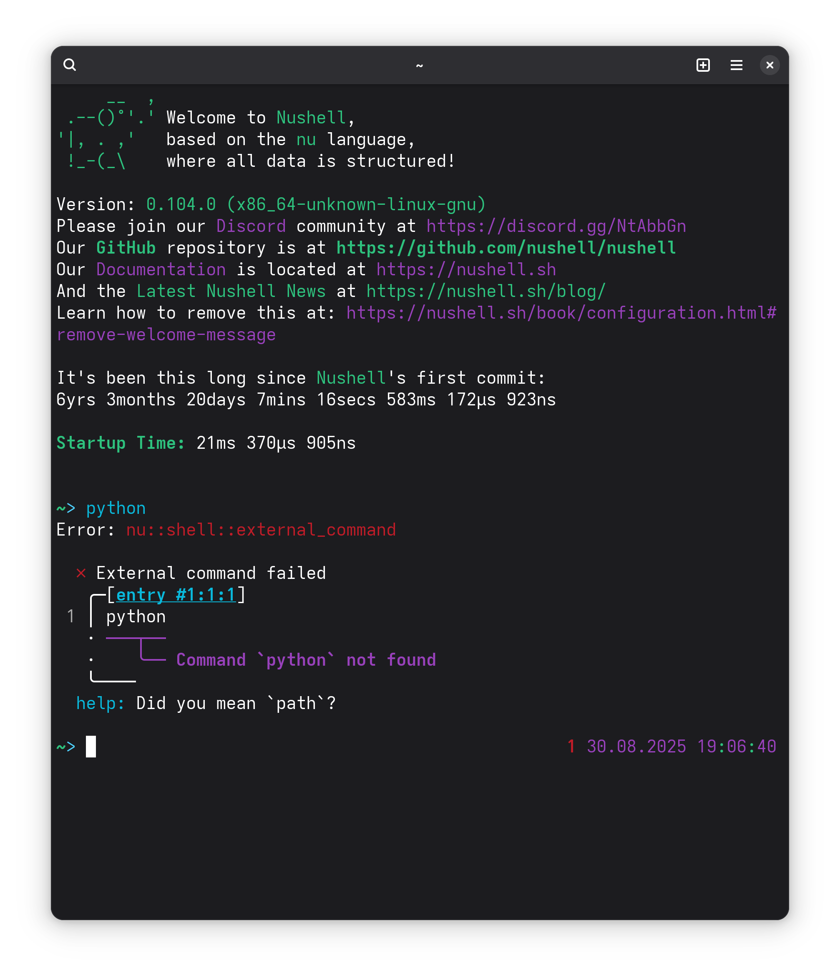The image size is (840, 976).
Task: Open the terminal search icon
Action: [70, 65]
